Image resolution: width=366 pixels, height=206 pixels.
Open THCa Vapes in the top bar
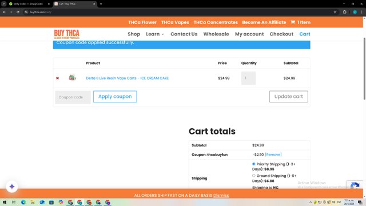tap(175, 22)
